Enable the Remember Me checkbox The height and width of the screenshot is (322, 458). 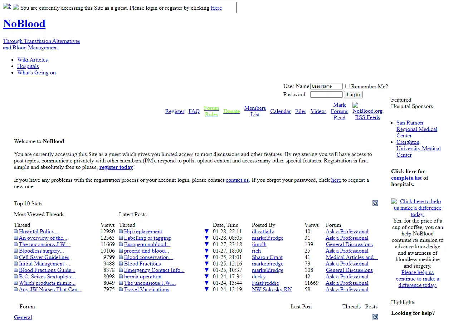[x=347, y=86]
